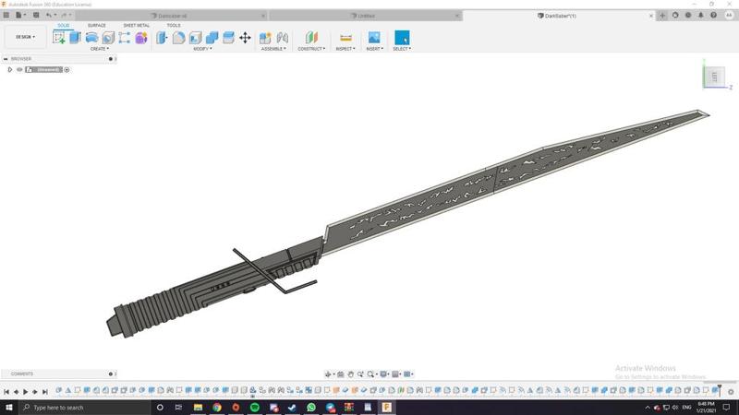Switch to the Surface tab
Viewport: 739px width, 415px height.
97,25
